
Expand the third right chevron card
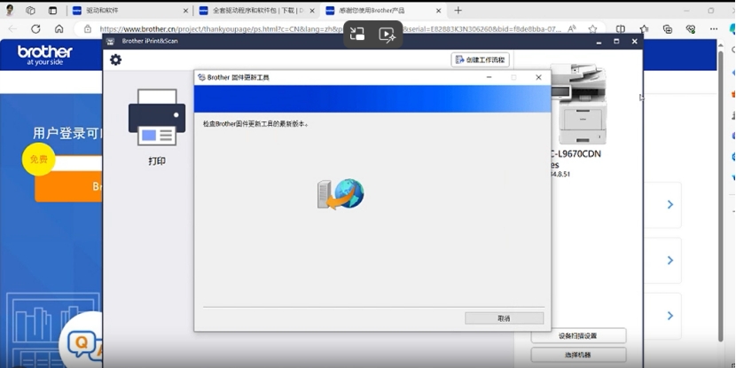tap(669, 316)
